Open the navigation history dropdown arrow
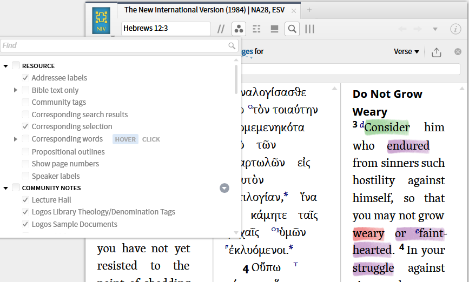Image resolution: width=469 pixels, height=282 pixels. pos(435,29)
